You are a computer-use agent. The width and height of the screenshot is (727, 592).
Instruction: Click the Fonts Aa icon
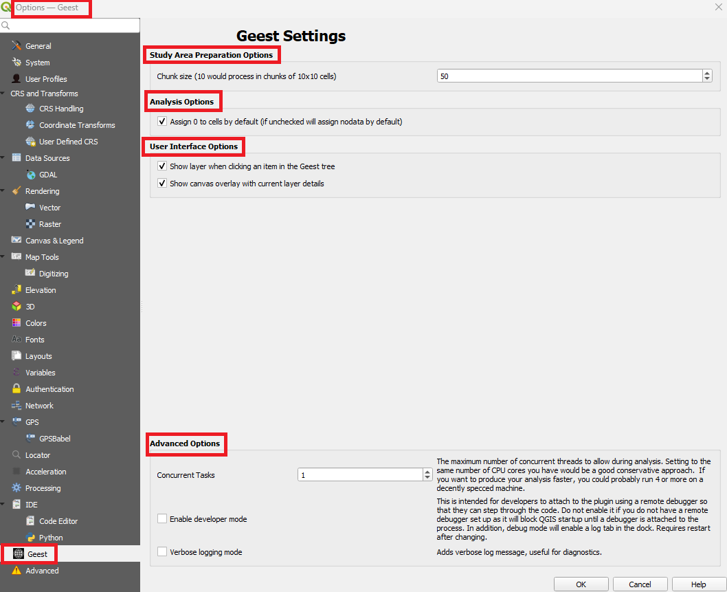[16, 339]
